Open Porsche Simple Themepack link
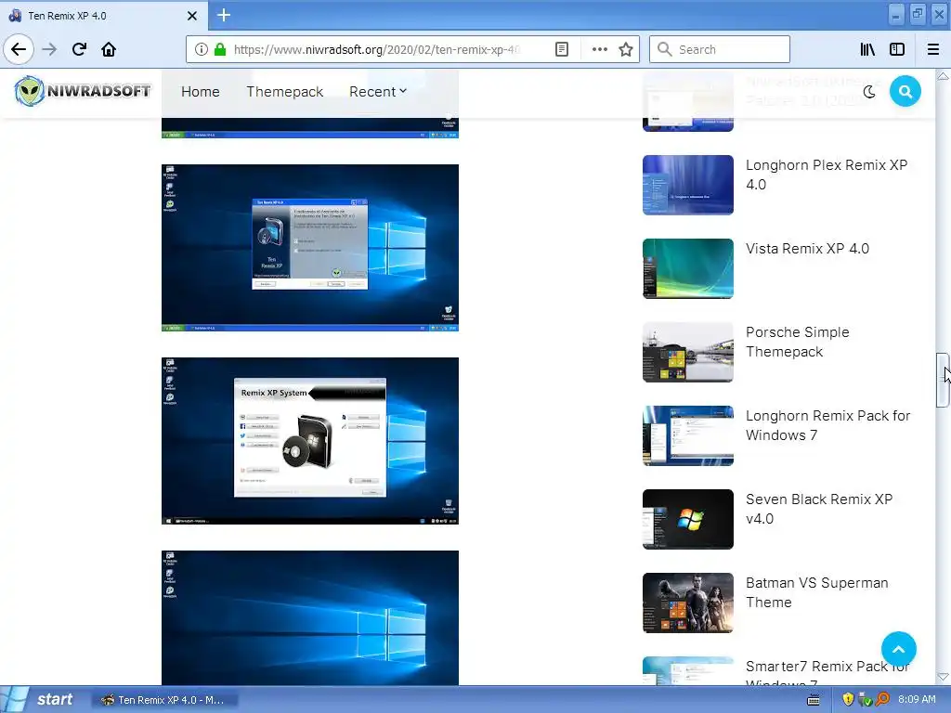 point(797,342)
